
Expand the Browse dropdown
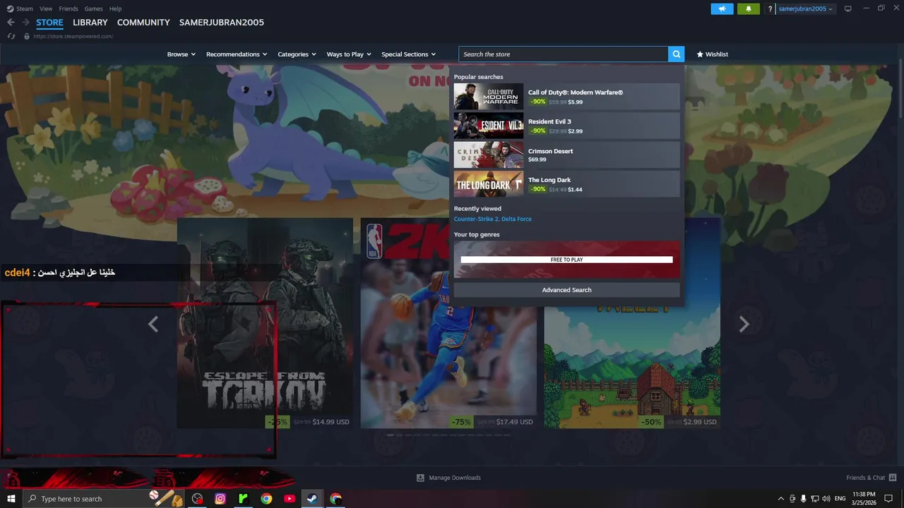tap(181, 54)
